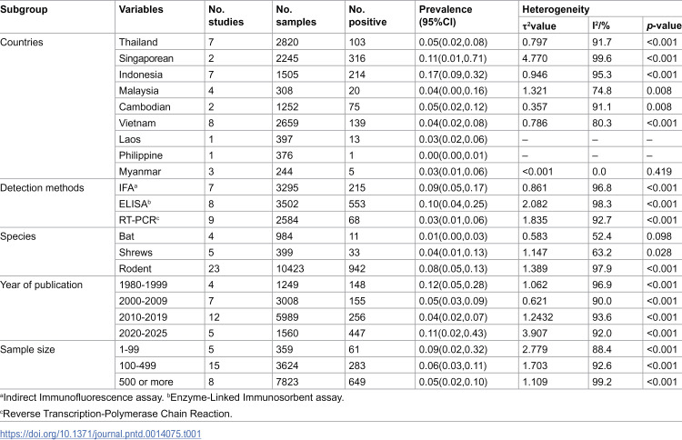Select the Species subgroup label
The width and height of the screenshot is (682, 440).
(18, 236)
